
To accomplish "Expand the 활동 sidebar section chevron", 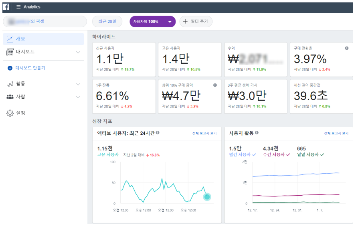I will [x=78, y=84].
